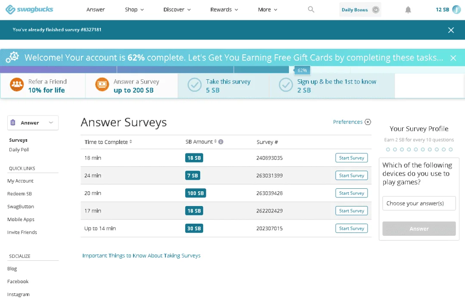Click the SB Amount info icon
Screen dimensions: 465x303
(220, 142)
